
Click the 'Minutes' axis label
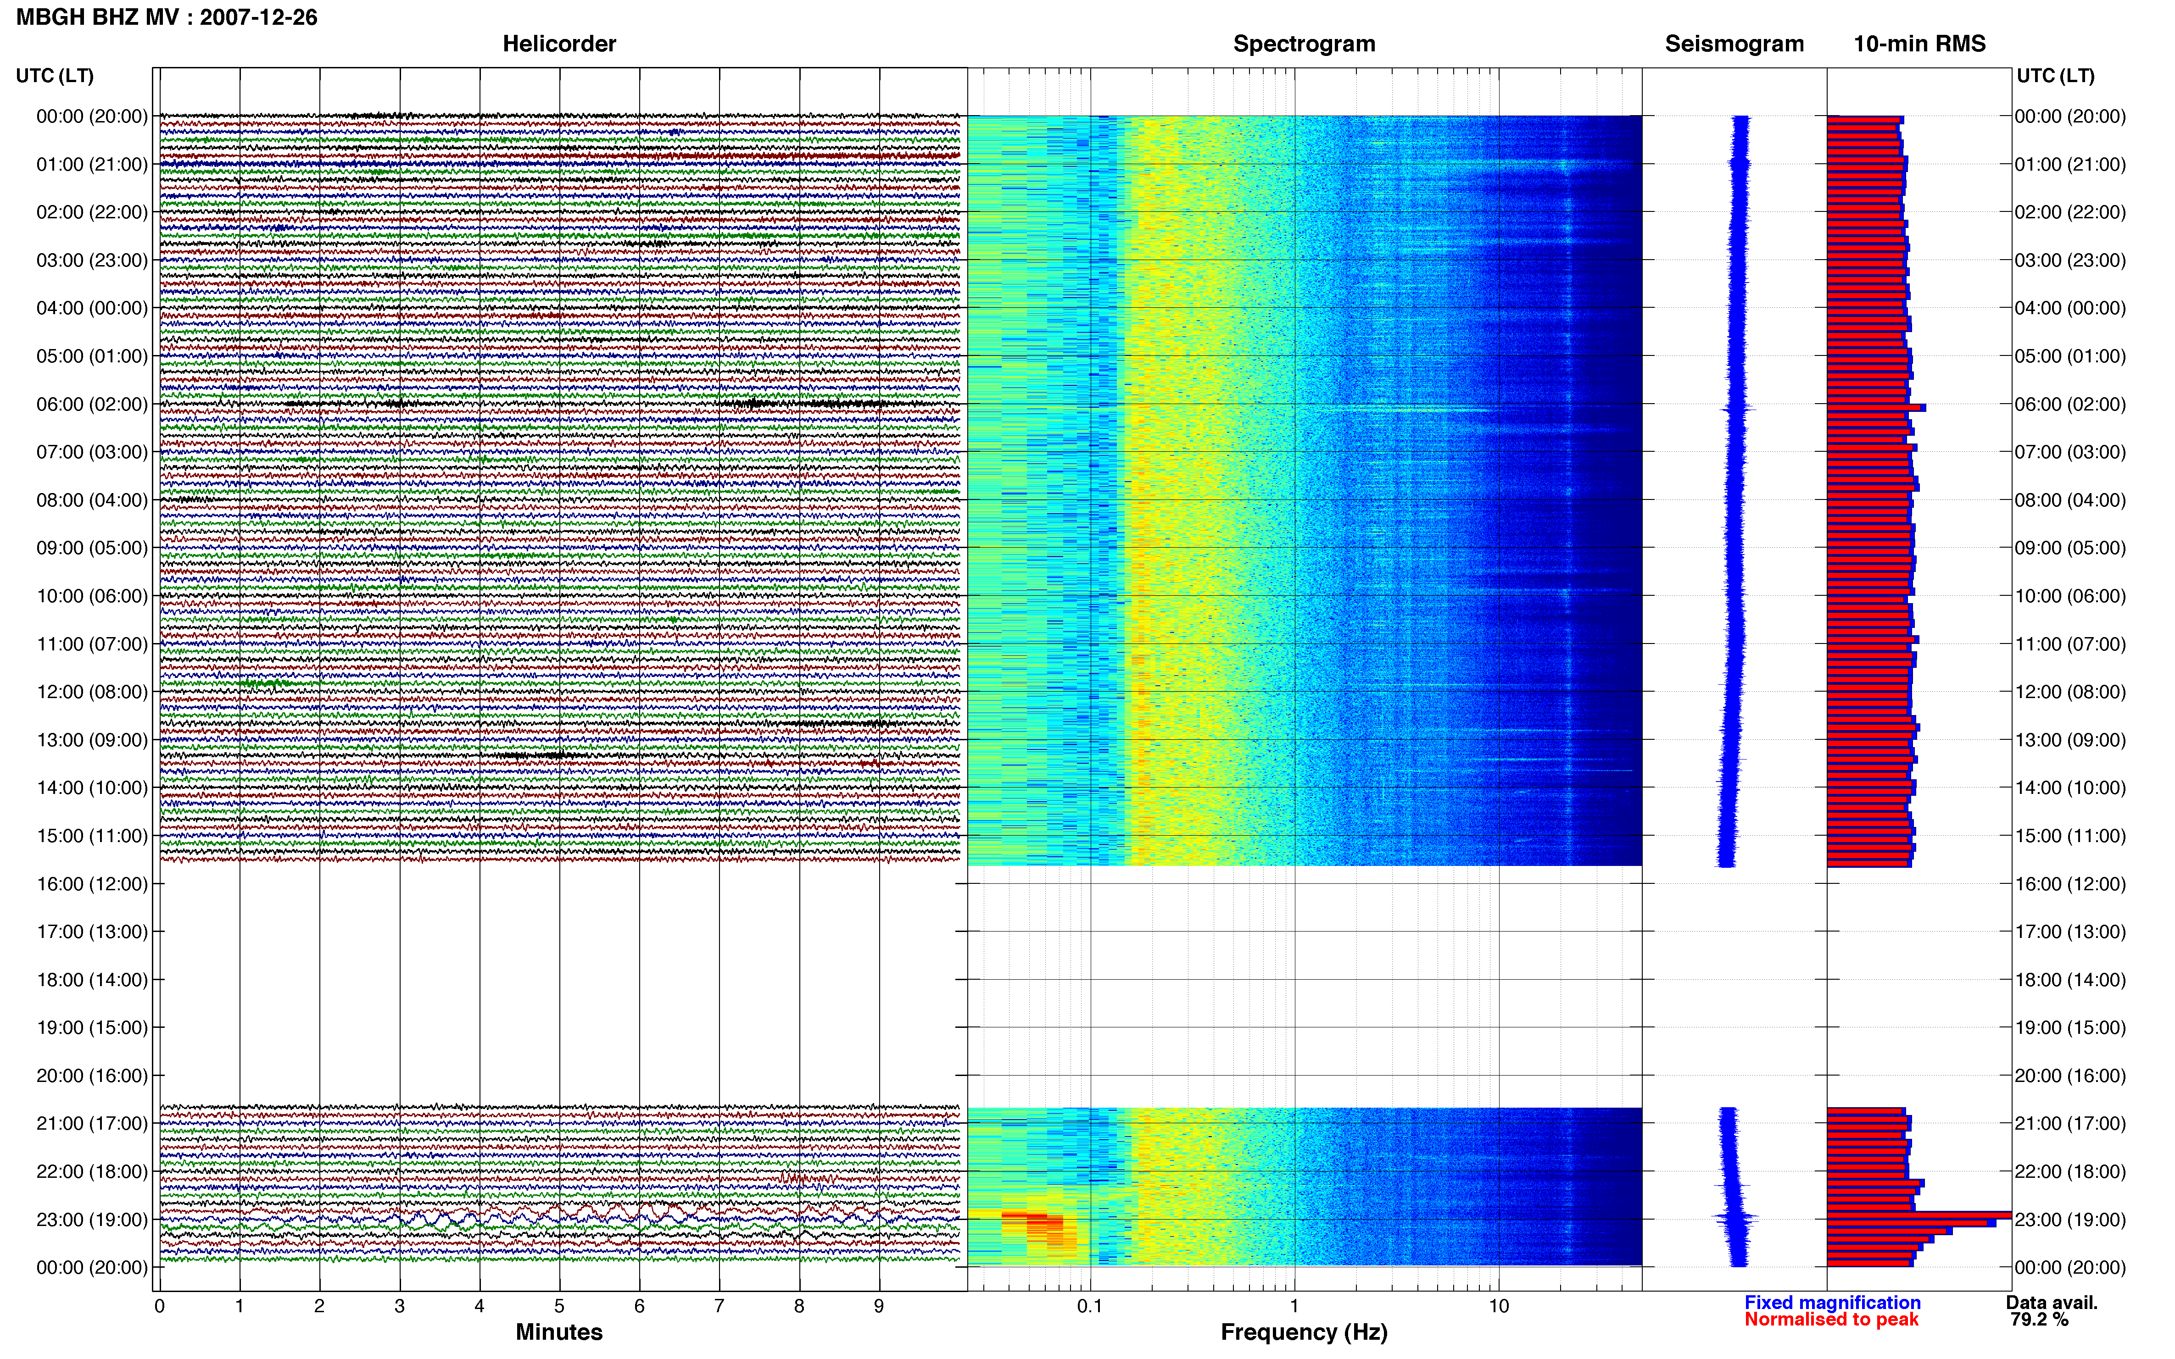(558, 1332)
